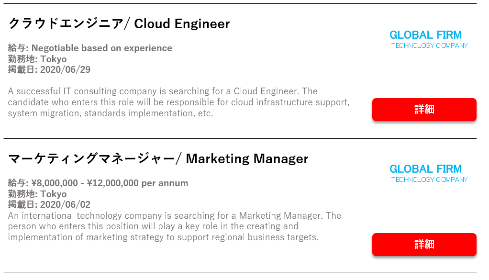Click TECHNOLOGY COMPANY text under second logo
The height and width of the screenshot is (280, 489).
pyautogui.click(x=430, y=179)
